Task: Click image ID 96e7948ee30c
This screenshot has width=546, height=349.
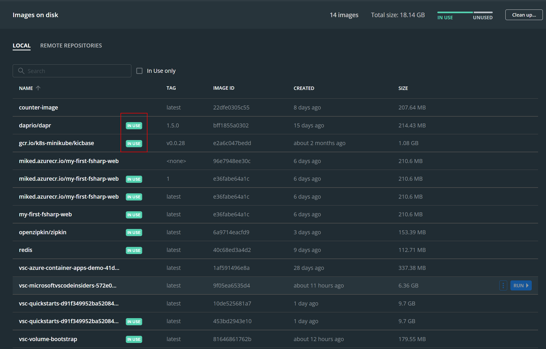Action: click(x=232, y=161)
